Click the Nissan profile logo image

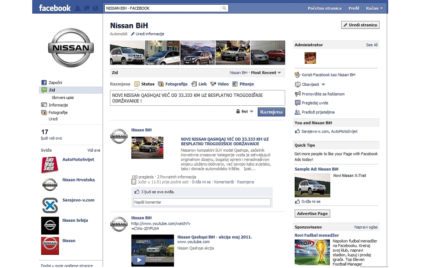coord(71,48)
